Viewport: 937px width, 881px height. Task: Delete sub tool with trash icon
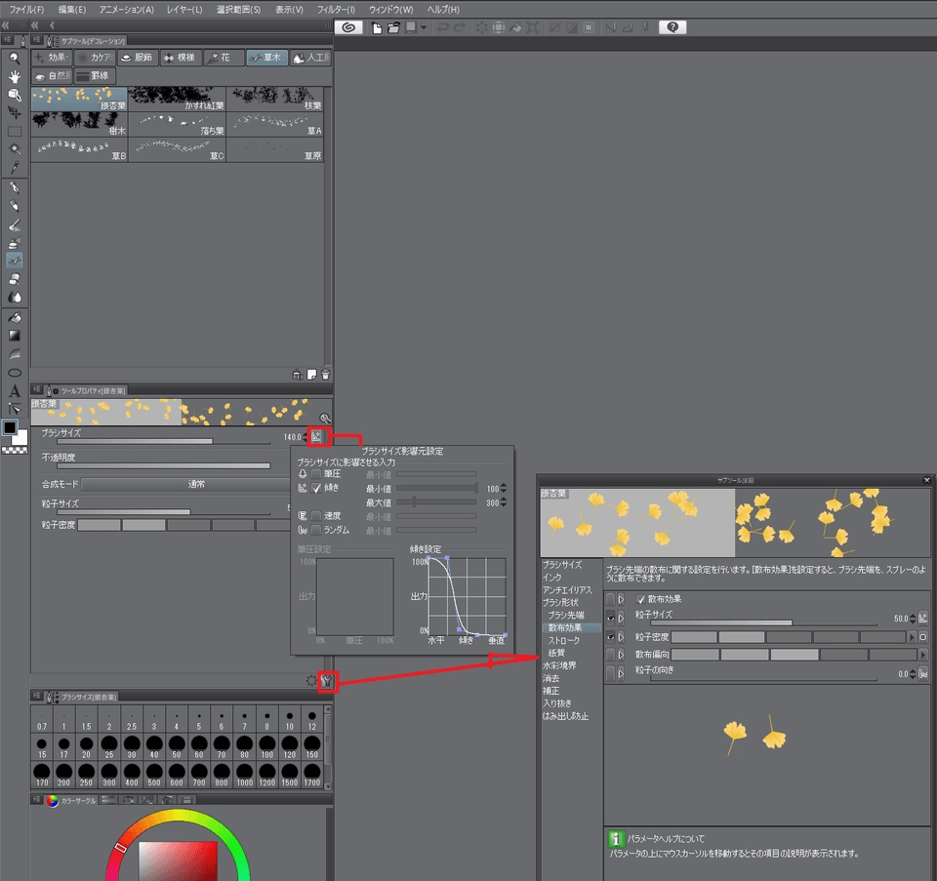coord(325,375)
